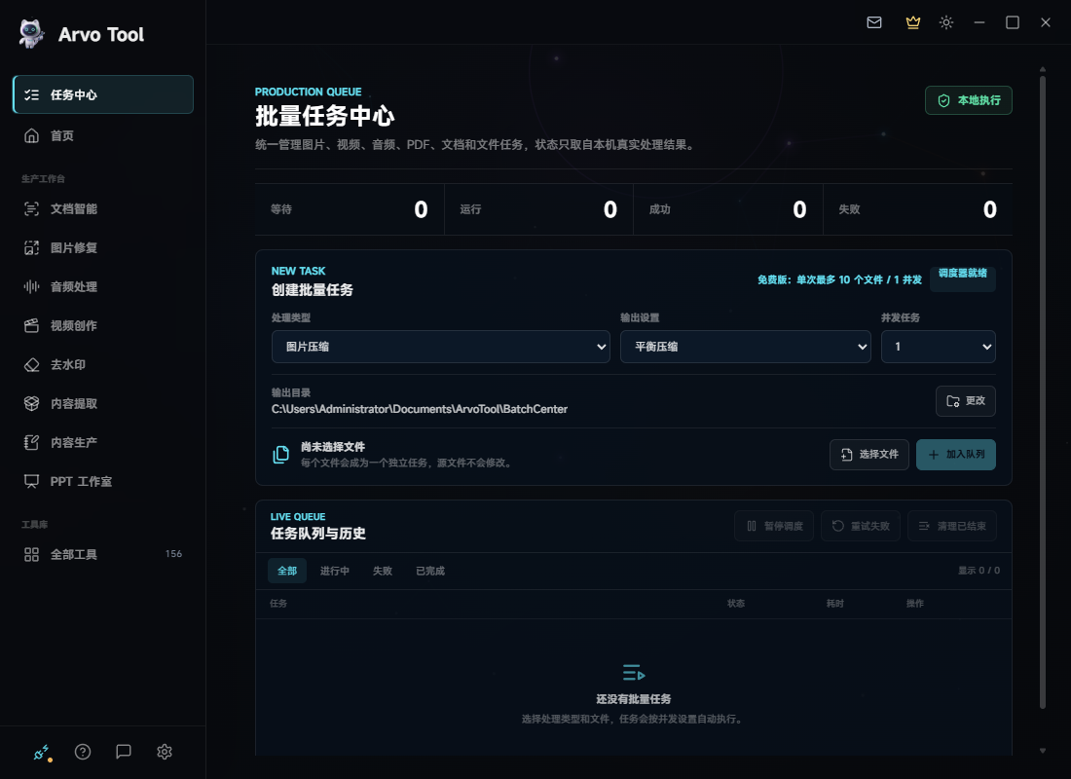The width and height of the screenshot is (1071, 779).
Task: Click the 成功 counter card
Action: pos(728,209)
